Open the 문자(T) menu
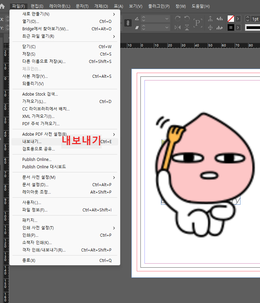This screenshot has height=303, width=260. (x=82, y=6)
